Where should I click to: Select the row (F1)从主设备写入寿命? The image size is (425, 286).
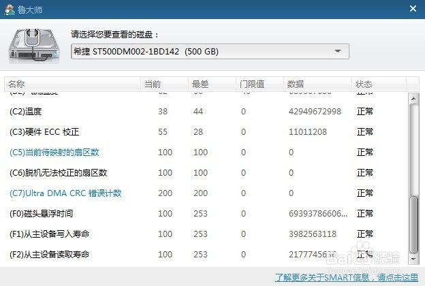[206, 234]
